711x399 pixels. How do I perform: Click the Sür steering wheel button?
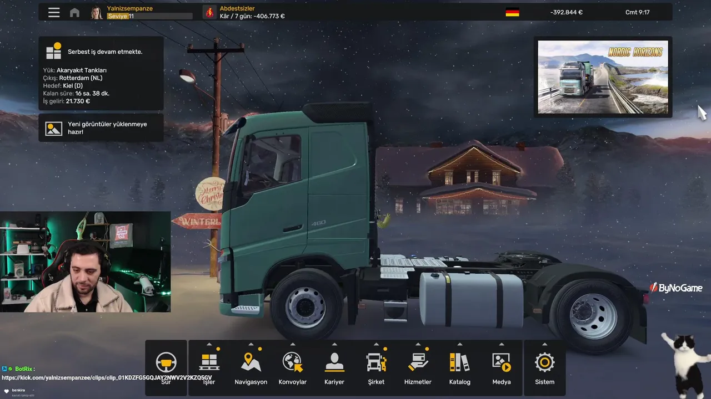pos(166,367)
